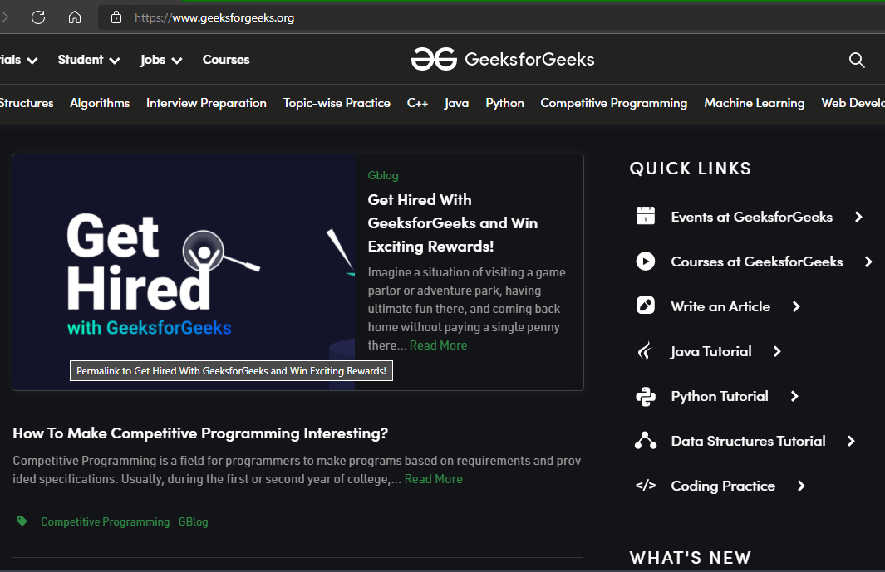This screenshot has width=885, height=572.
Task: Open Python Tutorial quick link
Action: coord(719,396)
